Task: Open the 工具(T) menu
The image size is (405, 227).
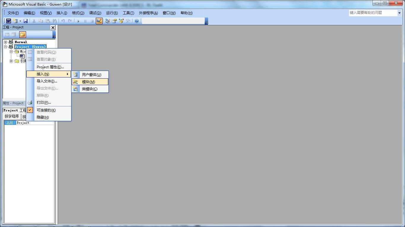Action: (128, 13)
